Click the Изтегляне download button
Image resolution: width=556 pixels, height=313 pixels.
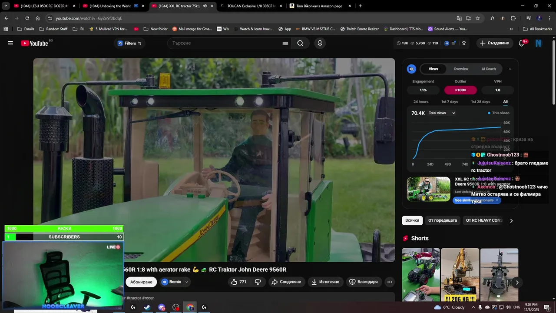325,282
